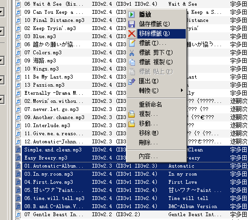Click music file icon for 06.time.will.tell.mp3

pyautogui.click(x=18, y=198)
